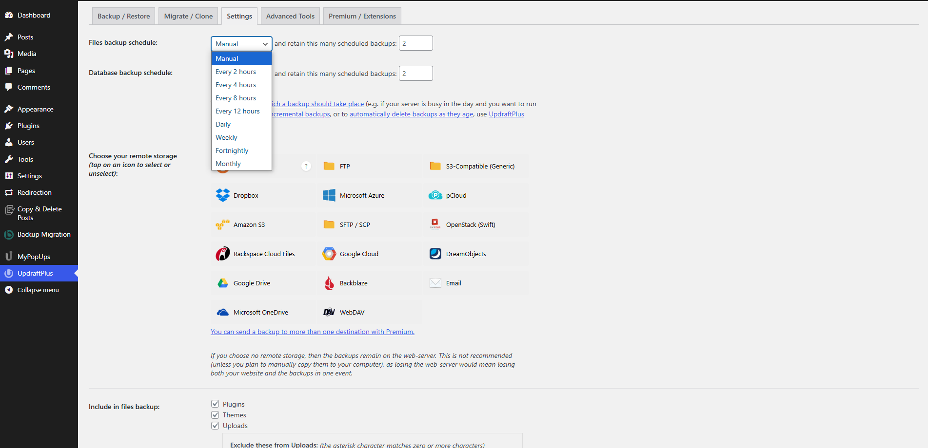Select the WebDAV storage icon
Viewport: 928px width, 448px height.
coord(329,312)
